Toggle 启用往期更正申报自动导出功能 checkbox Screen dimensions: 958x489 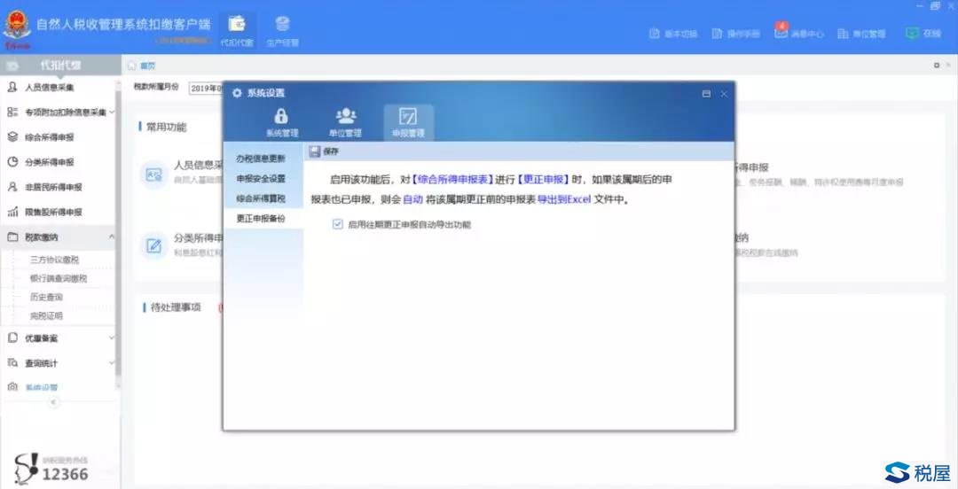tap(338, 224)
